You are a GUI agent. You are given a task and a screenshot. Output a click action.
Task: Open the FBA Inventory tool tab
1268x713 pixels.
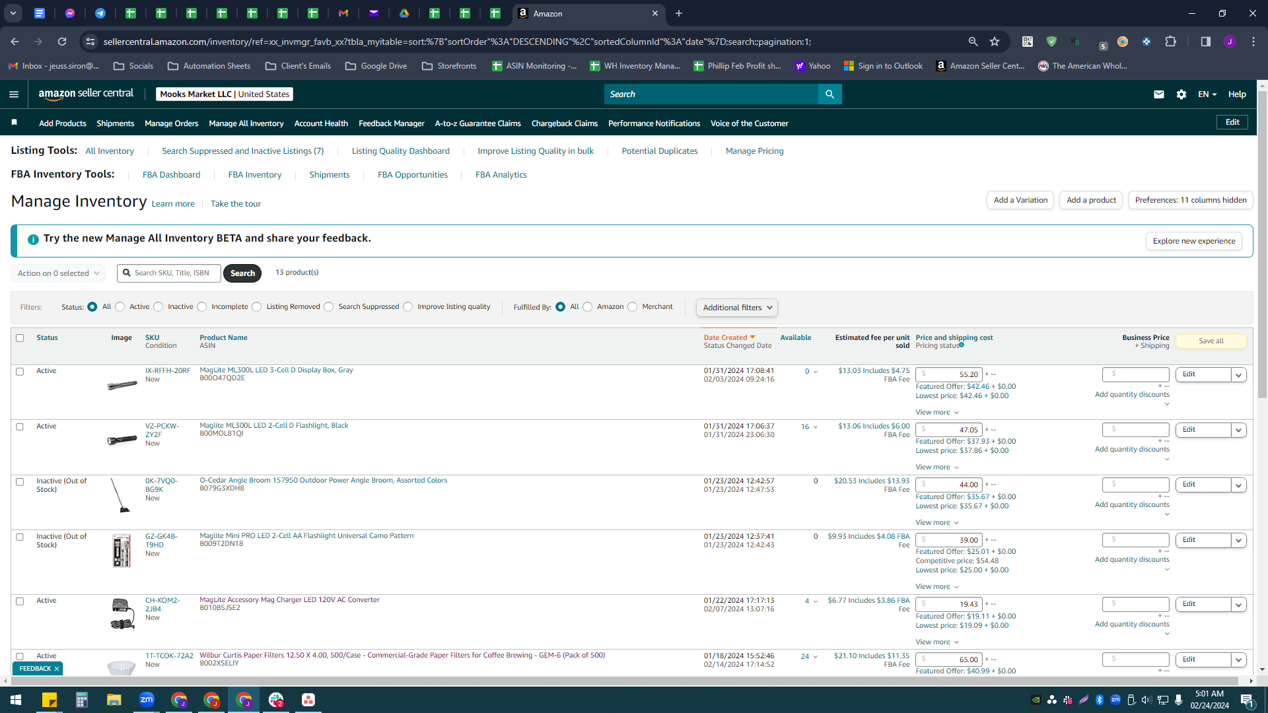click(255, 175)
